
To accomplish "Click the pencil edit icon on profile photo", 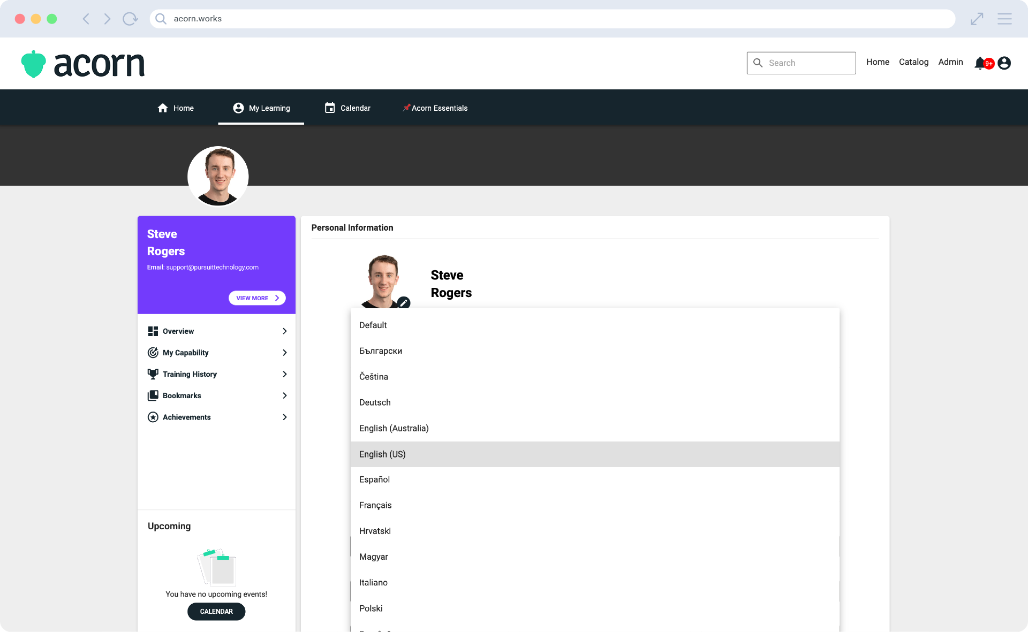I will [x=404, y=303].
